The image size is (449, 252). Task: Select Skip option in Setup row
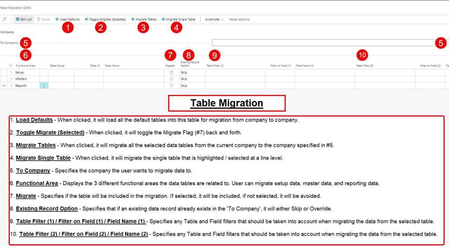tap(192, 72)
